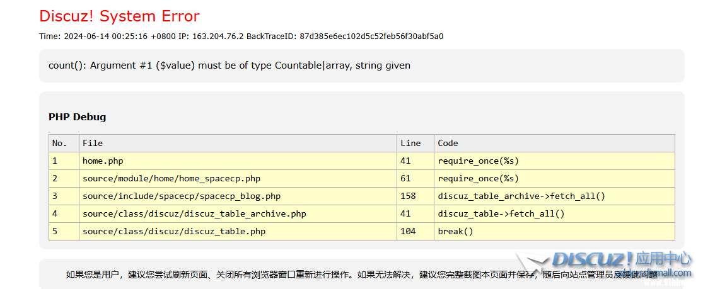Image resolution: width=703 pixels, height=289 pixels.
Task: Select the spacecp_blog.php file path cell
Action: pyautogui.click(x=182, y=196)
